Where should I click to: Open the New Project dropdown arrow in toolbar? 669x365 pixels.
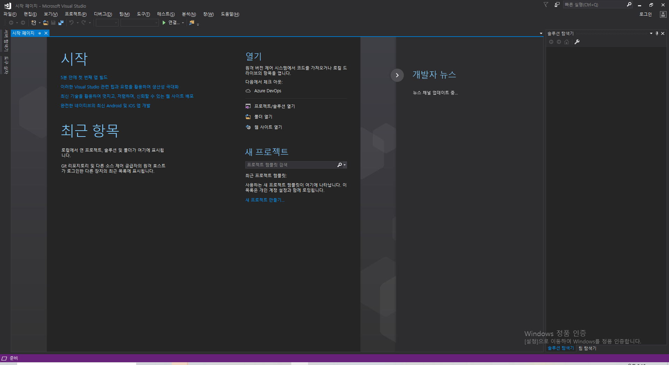pyautogui.click(x=39, y=23)
